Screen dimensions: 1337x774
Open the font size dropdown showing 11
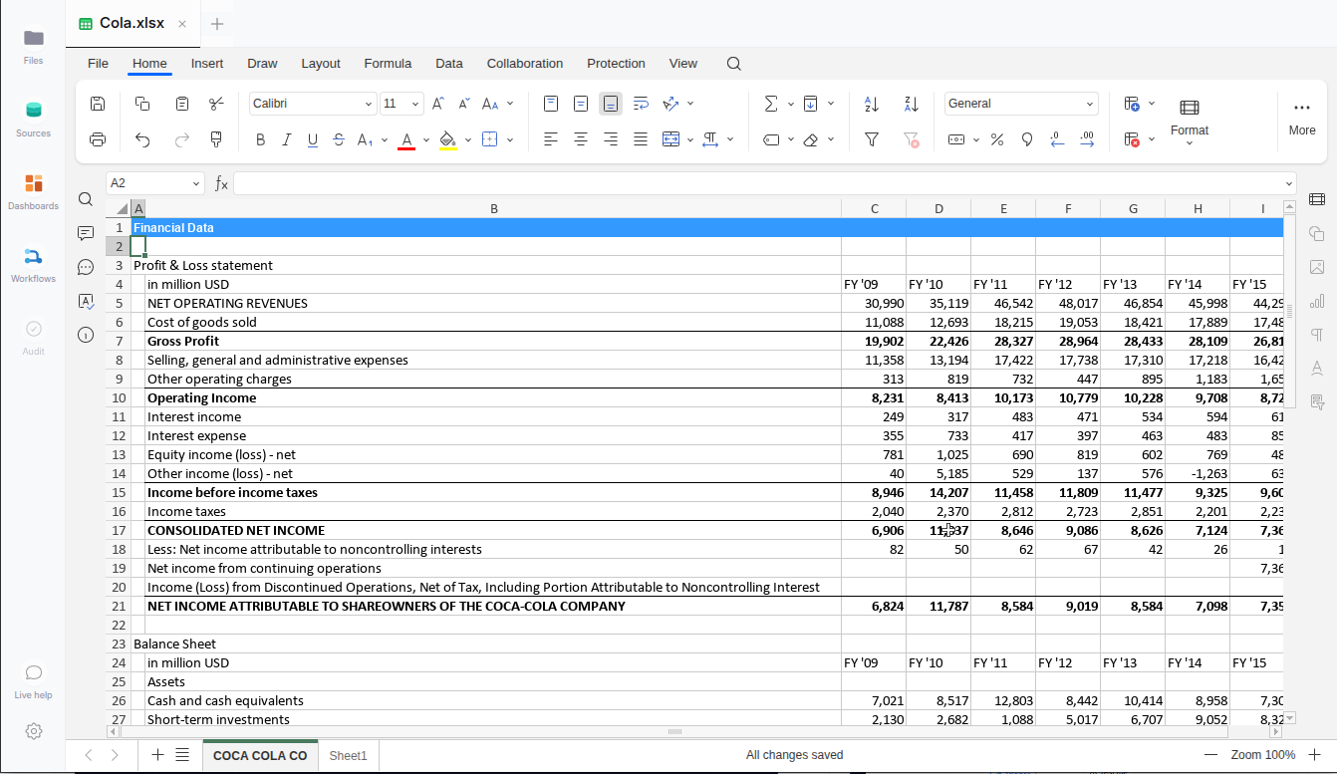point(415,104)
